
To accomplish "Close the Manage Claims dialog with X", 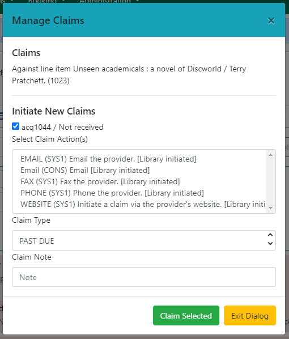I will point(271,21).
